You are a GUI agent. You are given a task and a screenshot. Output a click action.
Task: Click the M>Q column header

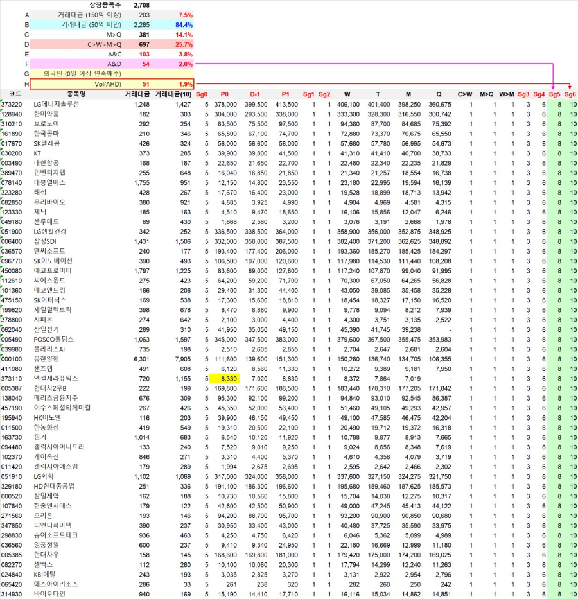(x=486, y=94)
